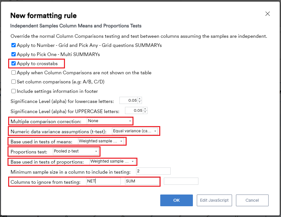
Task: Expand Numeric data variance assumptions dropdown
Action: [x=135, y=131]
